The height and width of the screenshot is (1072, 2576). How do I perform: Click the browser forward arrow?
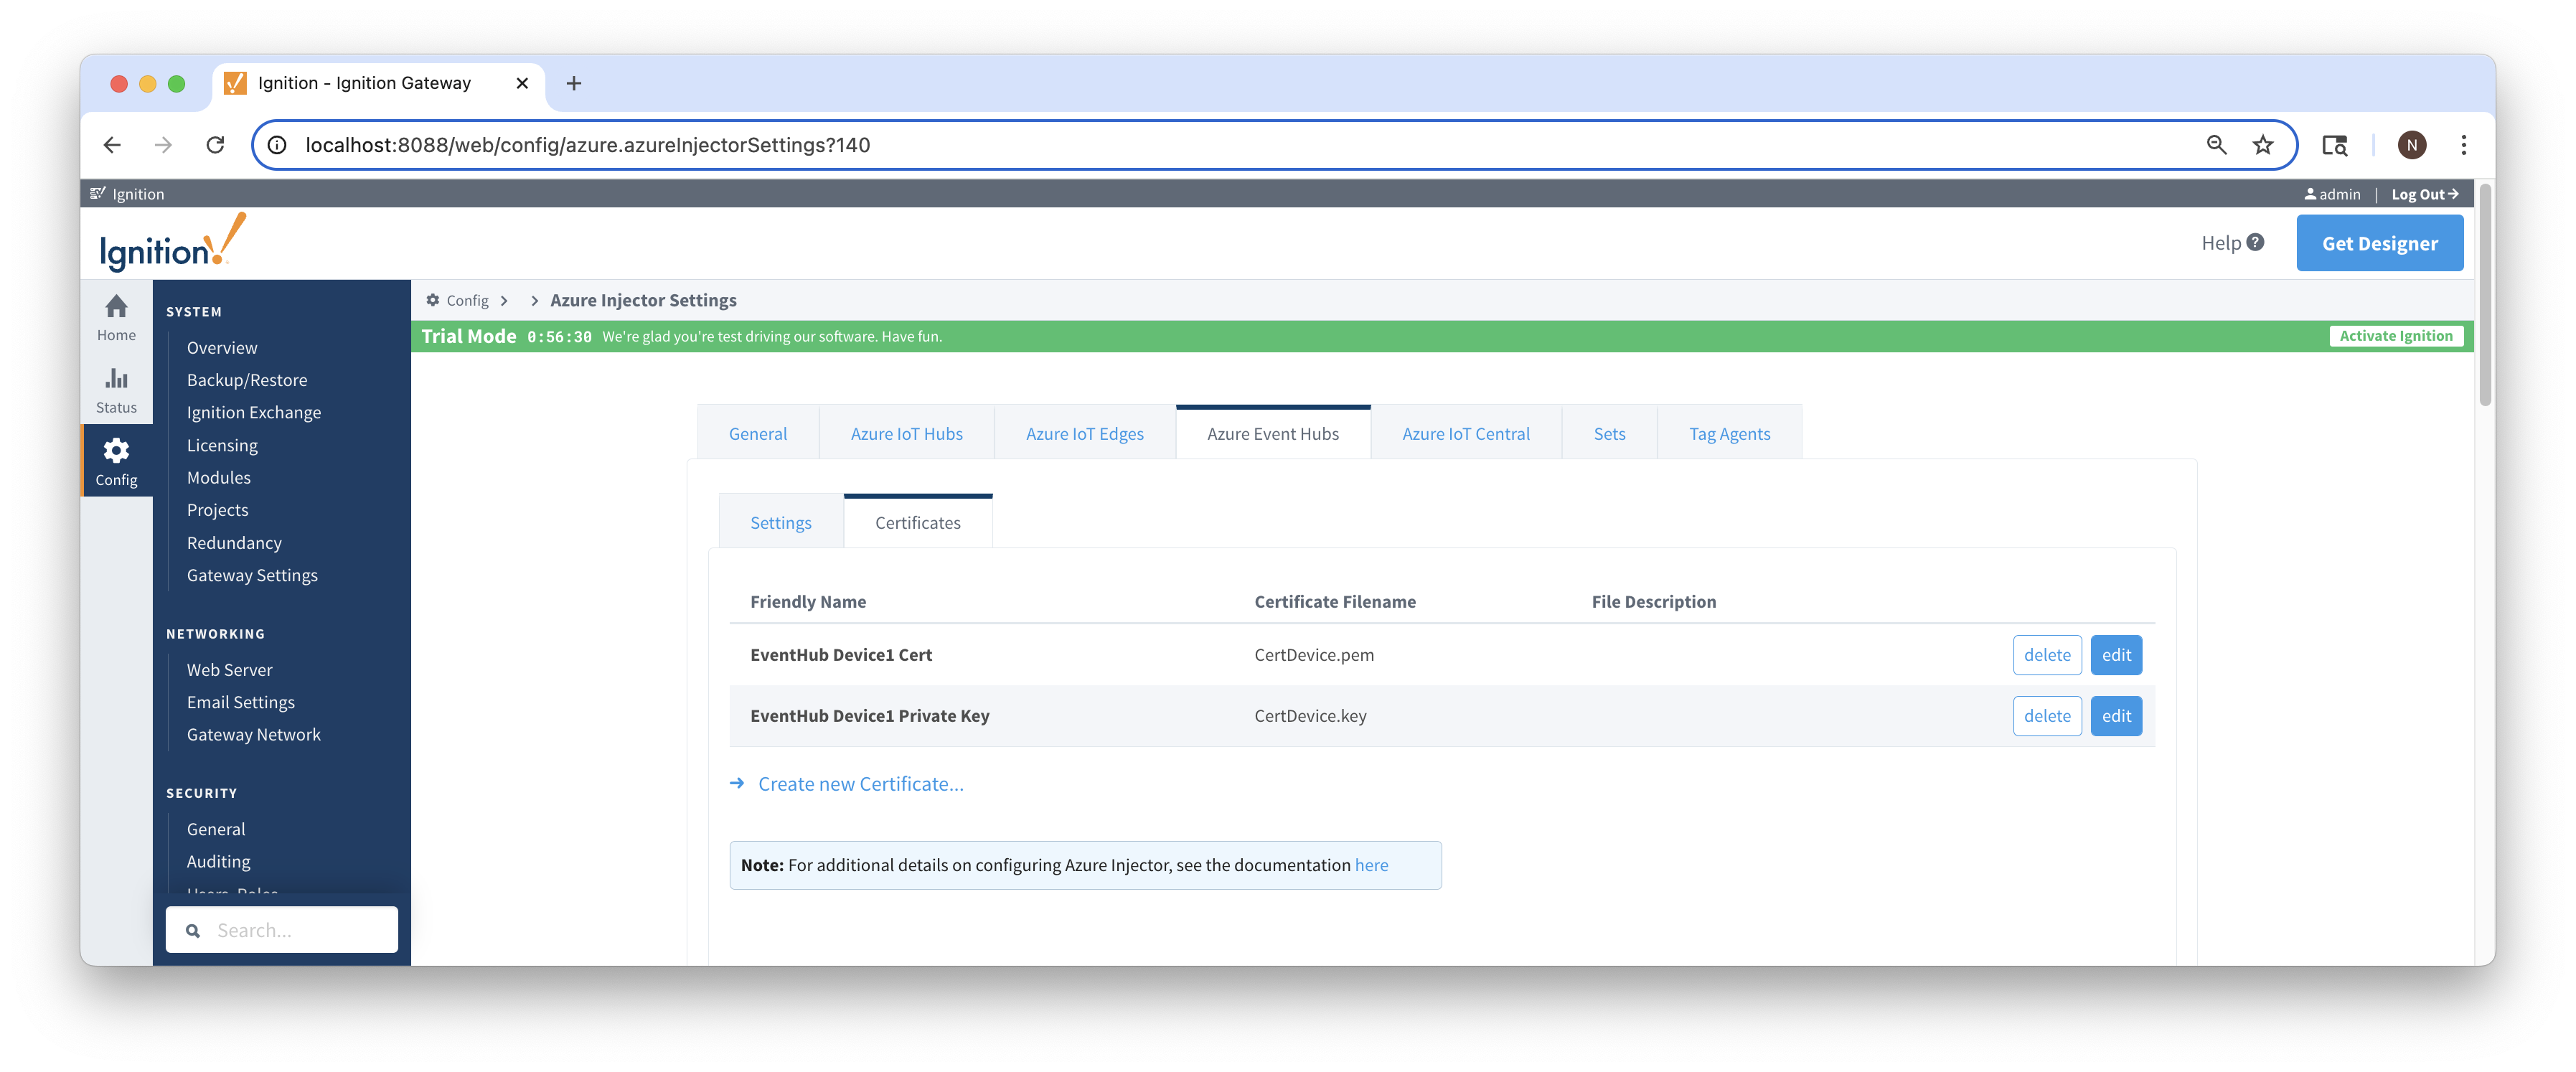(163, 145)
